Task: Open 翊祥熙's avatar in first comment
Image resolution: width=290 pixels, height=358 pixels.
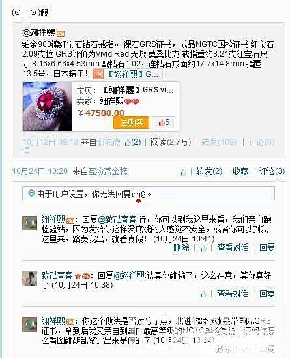Action: click(30, 223)
